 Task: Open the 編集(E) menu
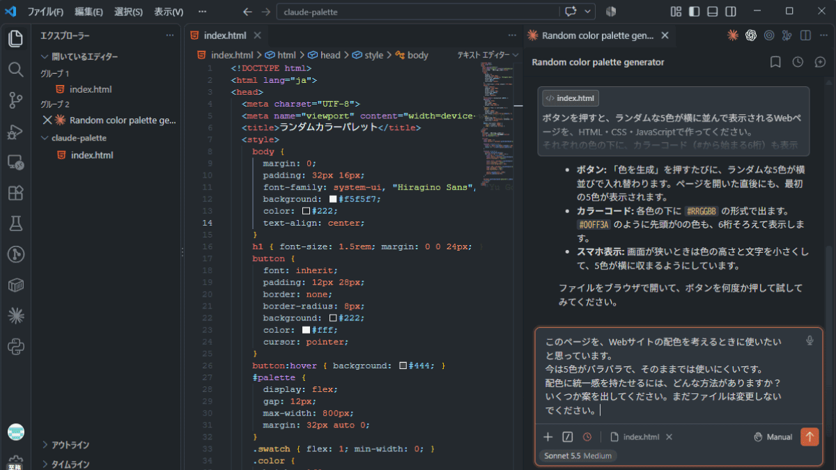(x=89, y=12)
